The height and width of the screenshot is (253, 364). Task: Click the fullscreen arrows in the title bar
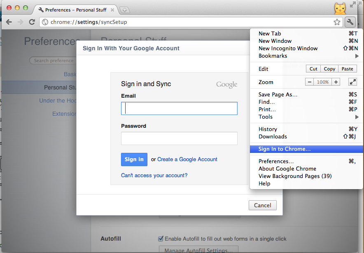tap(353, 5)
